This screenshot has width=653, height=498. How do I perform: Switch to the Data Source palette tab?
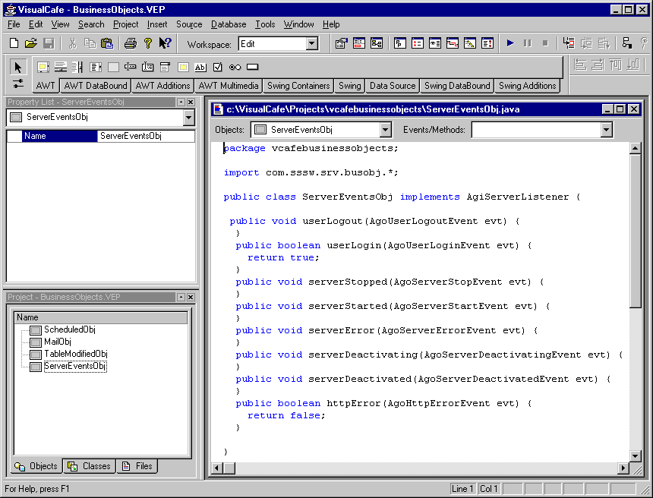393,86
